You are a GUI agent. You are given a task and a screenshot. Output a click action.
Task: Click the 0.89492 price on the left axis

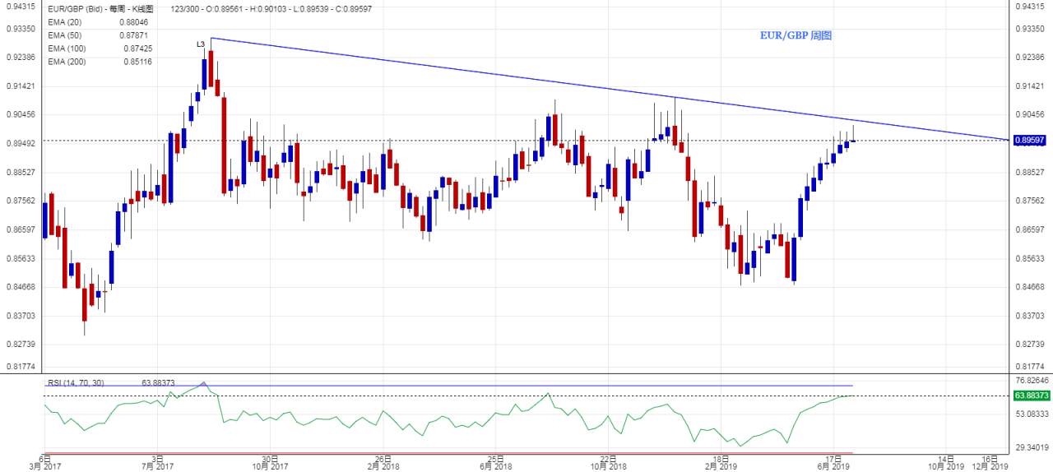click(20, 144)
